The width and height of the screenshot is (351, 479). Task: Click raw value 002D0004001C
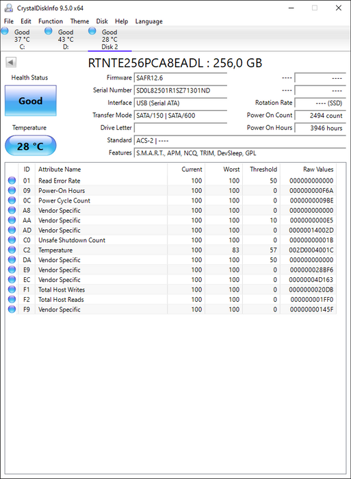(x=311, y=250)
